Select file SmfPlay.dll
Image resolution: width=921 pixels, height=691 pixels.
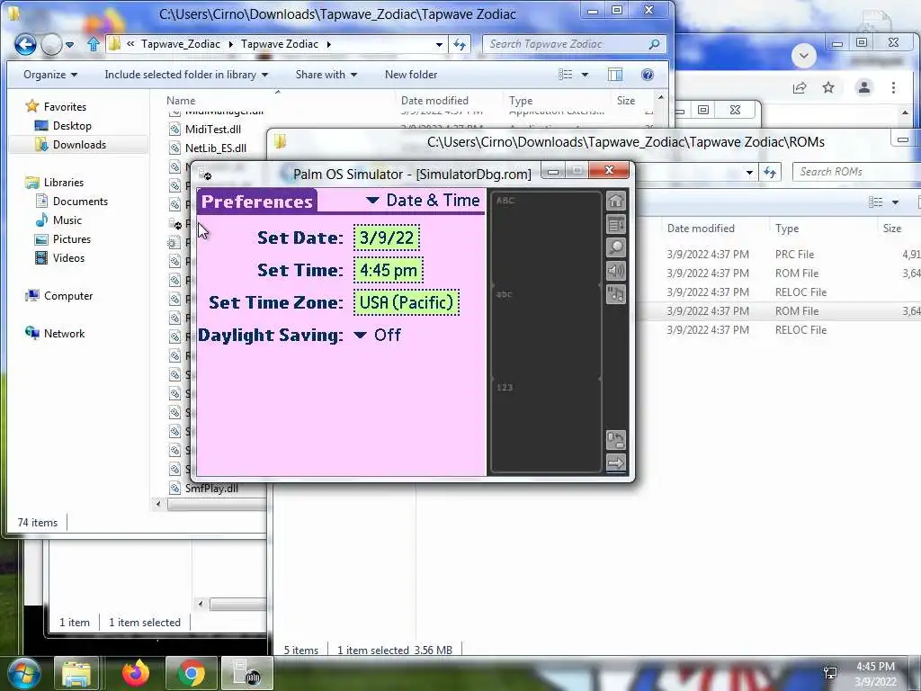coord(211,489)
